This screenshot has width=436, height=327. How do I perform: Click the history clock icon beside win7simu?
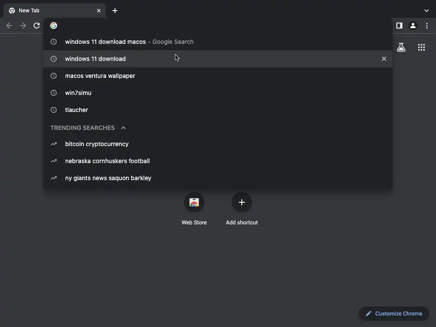coord(54,93)
